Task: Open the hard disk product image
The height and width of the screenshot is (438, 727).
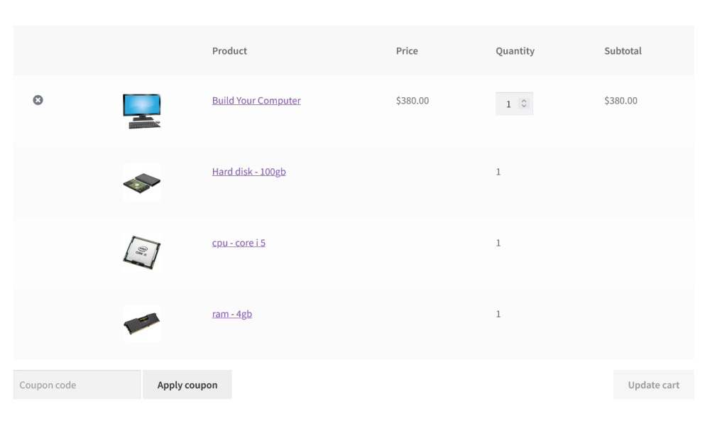Action: [x=141, y=182]
